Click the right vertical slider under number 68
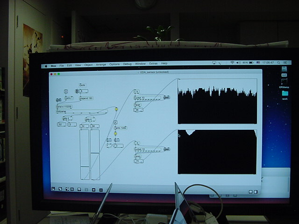 (95, 154)
